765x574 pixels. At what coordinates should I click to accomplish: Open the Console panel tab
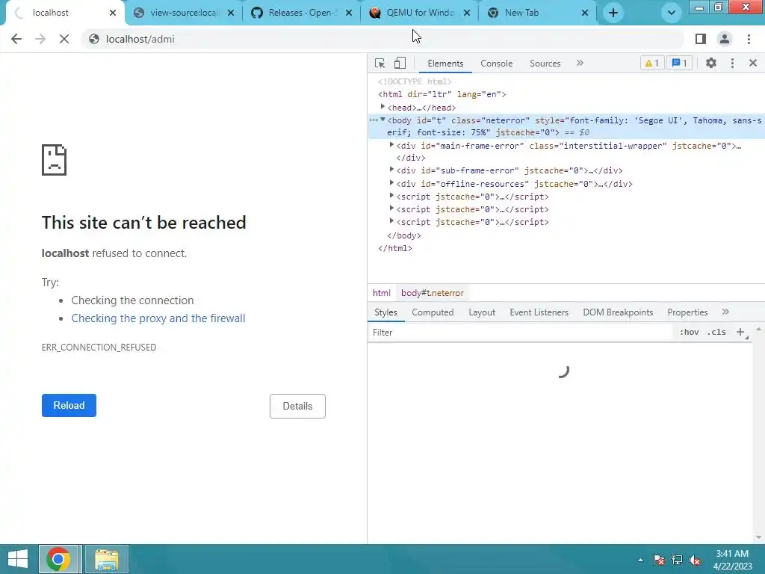coord(496,64)
